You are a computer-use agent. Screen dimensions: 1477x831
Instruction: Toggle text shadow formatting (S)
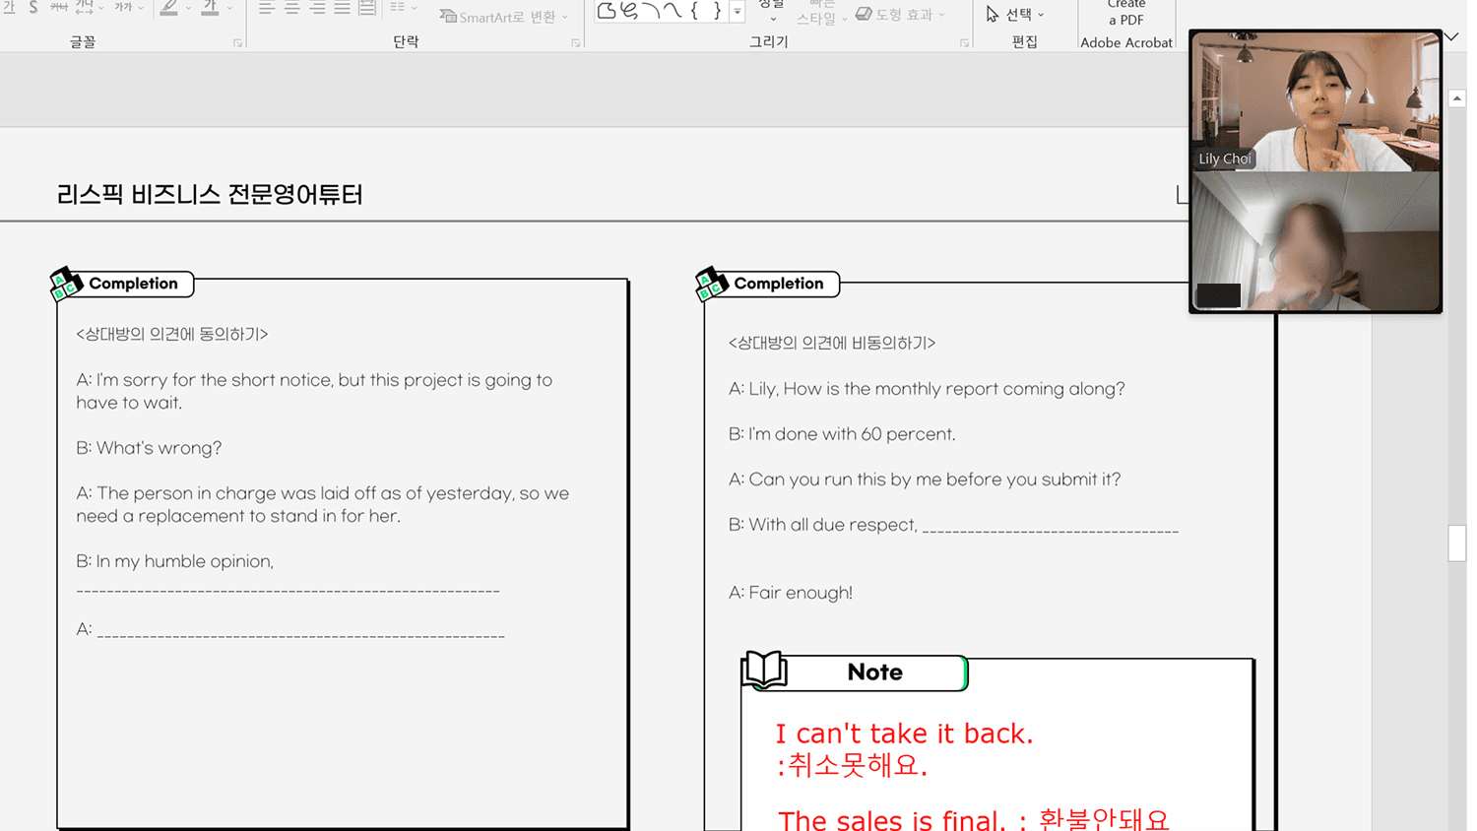coord(32,8)
